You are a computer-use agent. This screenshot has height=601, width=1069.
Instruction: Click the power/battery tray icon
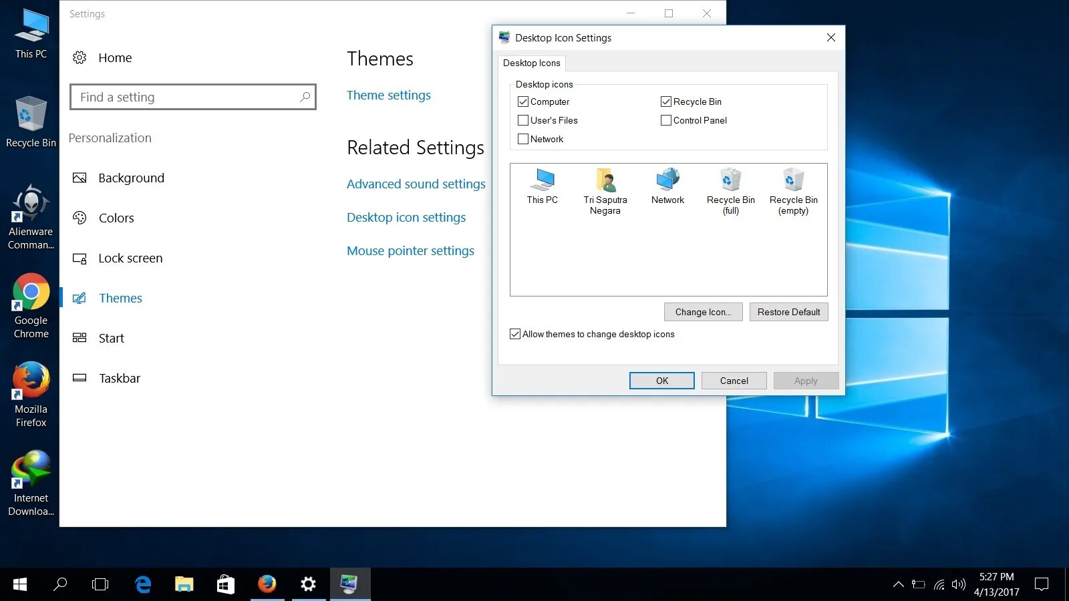tap(919, 584)
